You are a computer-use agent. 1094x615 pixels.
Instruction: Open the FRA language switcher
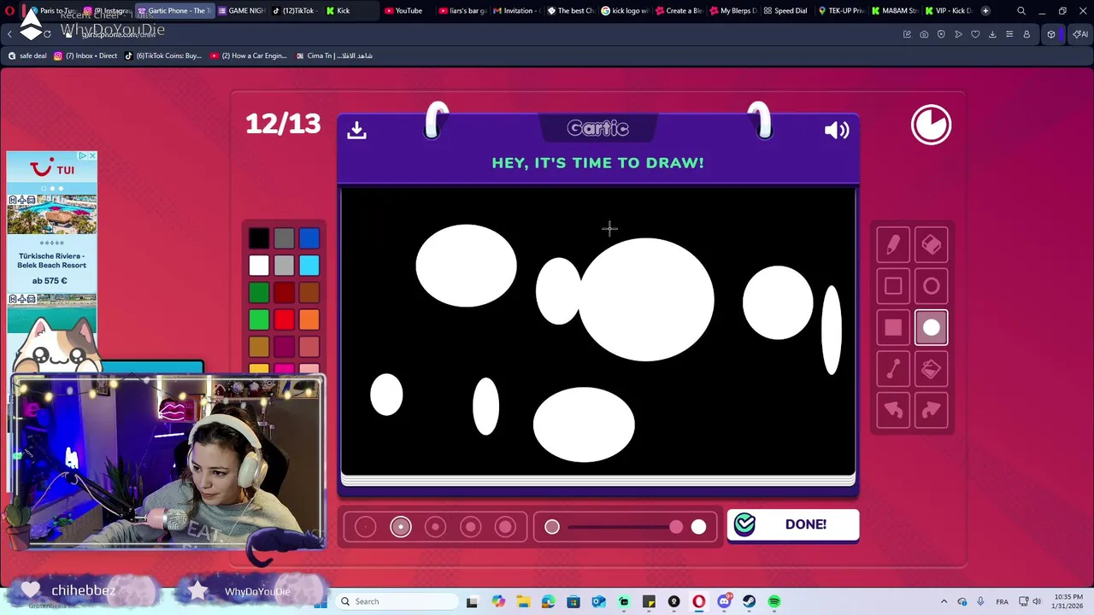point(1002,601)
